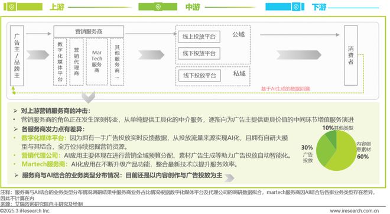390x214 pixels.
Task: Open the www.iresearch.com.cn link
Action: [x=355, y=211]
